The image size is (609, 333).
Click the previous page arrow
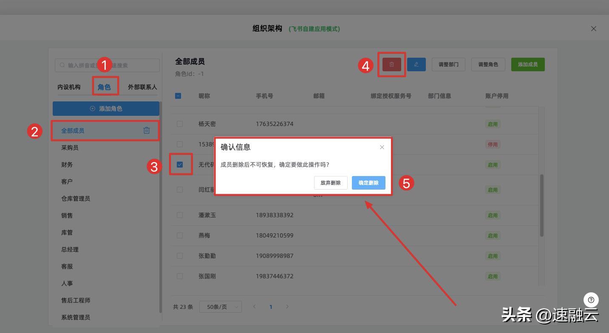tap(254, 306)
